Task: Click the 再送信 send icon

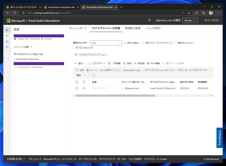Action: 135,63
